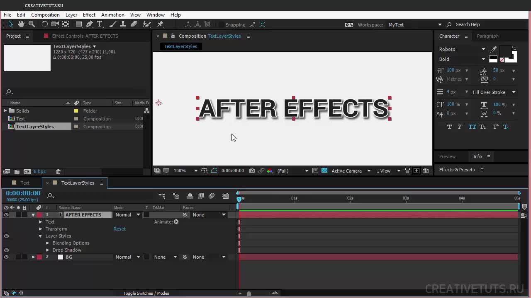
Task: Click the fill color swatch in Character
Action: click(x=505, y=52)
